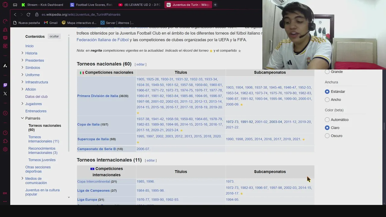Open Extensions cube icon in sidebar
This screenshot has height=217, width=386.
5,141
